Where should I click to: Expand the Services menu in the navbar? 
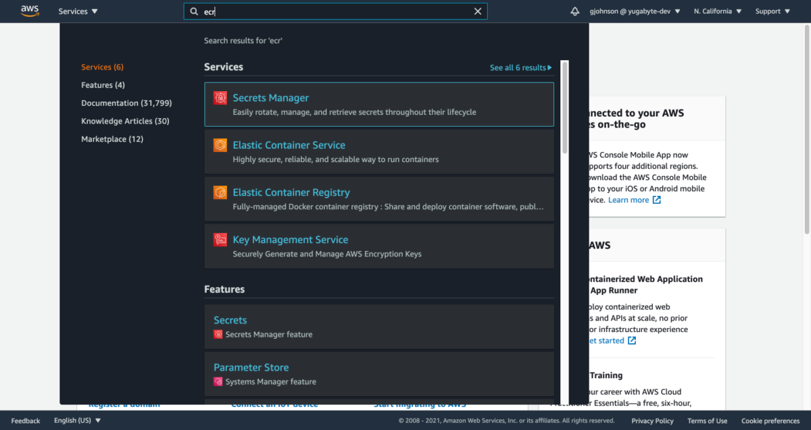pyautogui.click(x=77, y=11)
